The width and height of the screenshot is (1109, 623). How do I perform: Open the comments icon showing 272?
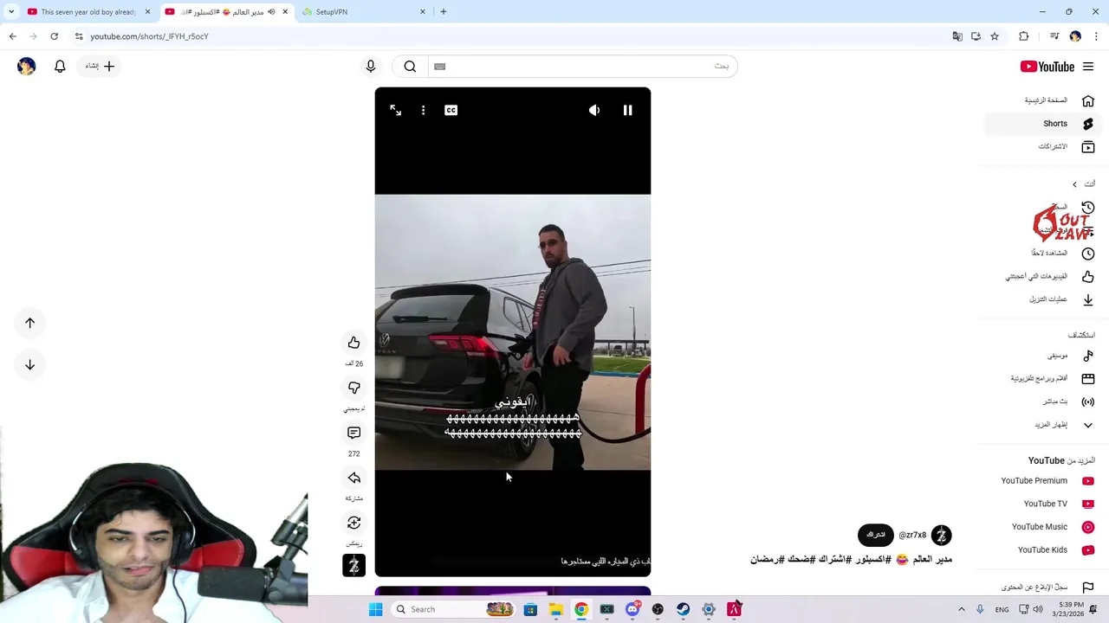click(353, 433)
